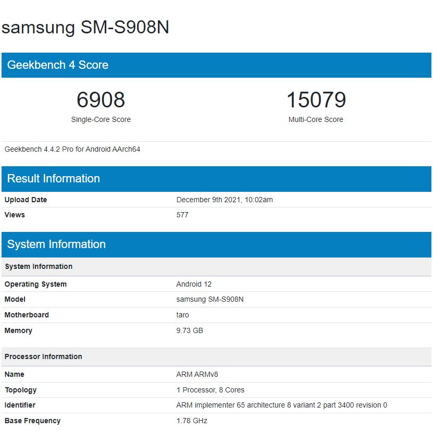Select the multi-core score 15079
Image resolution: width=433 pixels, height=431 pixels.
pyautogui.click(x=316, y=100)
